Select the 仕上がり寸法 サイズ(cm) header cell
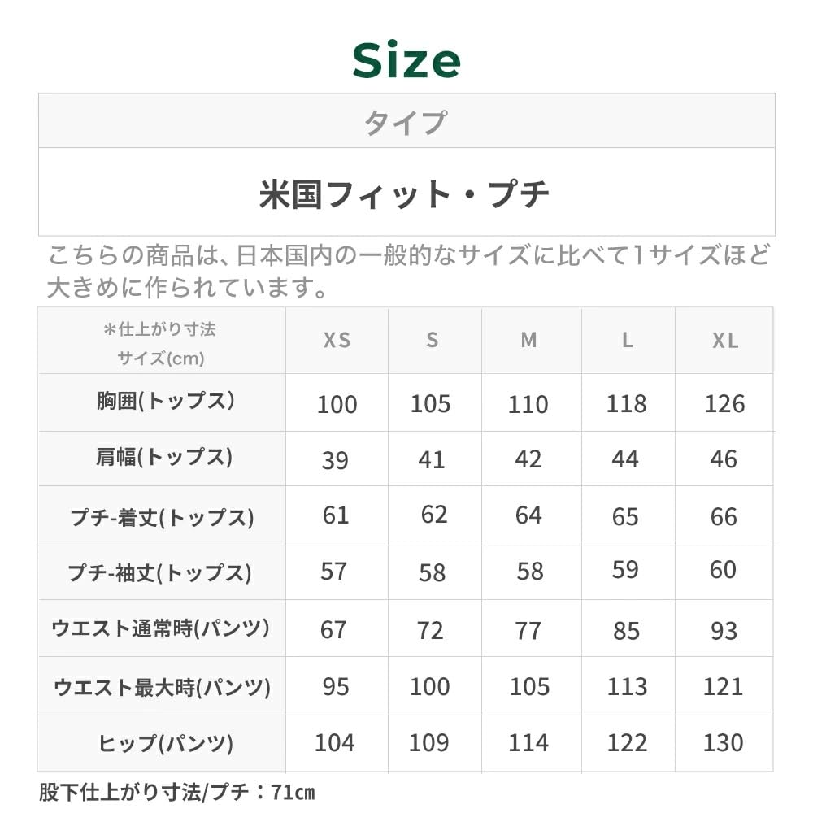The height and width of the screenshot is (813, 813). [x=160, y=342]
